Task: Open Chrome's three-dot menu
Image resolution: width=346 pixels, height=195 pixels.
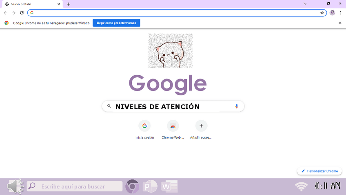Action: point(340,13)
